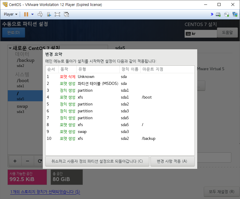Click the hard disk device icon

(218, 15)
